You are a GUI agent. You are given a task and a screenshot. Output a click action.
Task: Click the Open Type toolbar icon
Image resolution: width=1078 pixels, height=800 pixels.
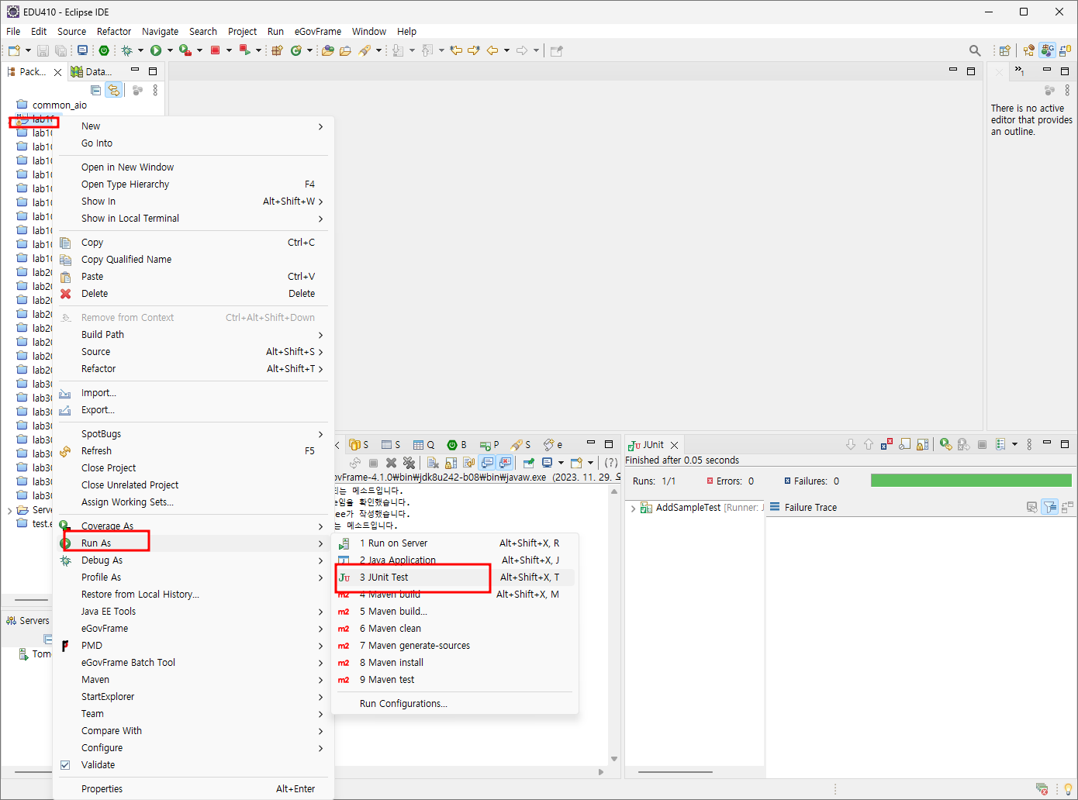(x=327, y=50)
